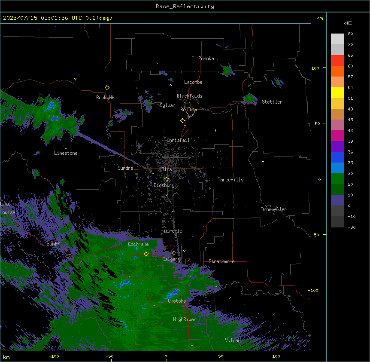Click the yellow diamond marker below Cochrane
The height and width of the screenshot is (362, 370).
point(146,254)
